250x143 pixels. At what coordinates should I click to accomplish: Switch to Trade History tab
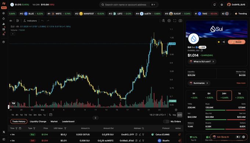coord(19,121)
